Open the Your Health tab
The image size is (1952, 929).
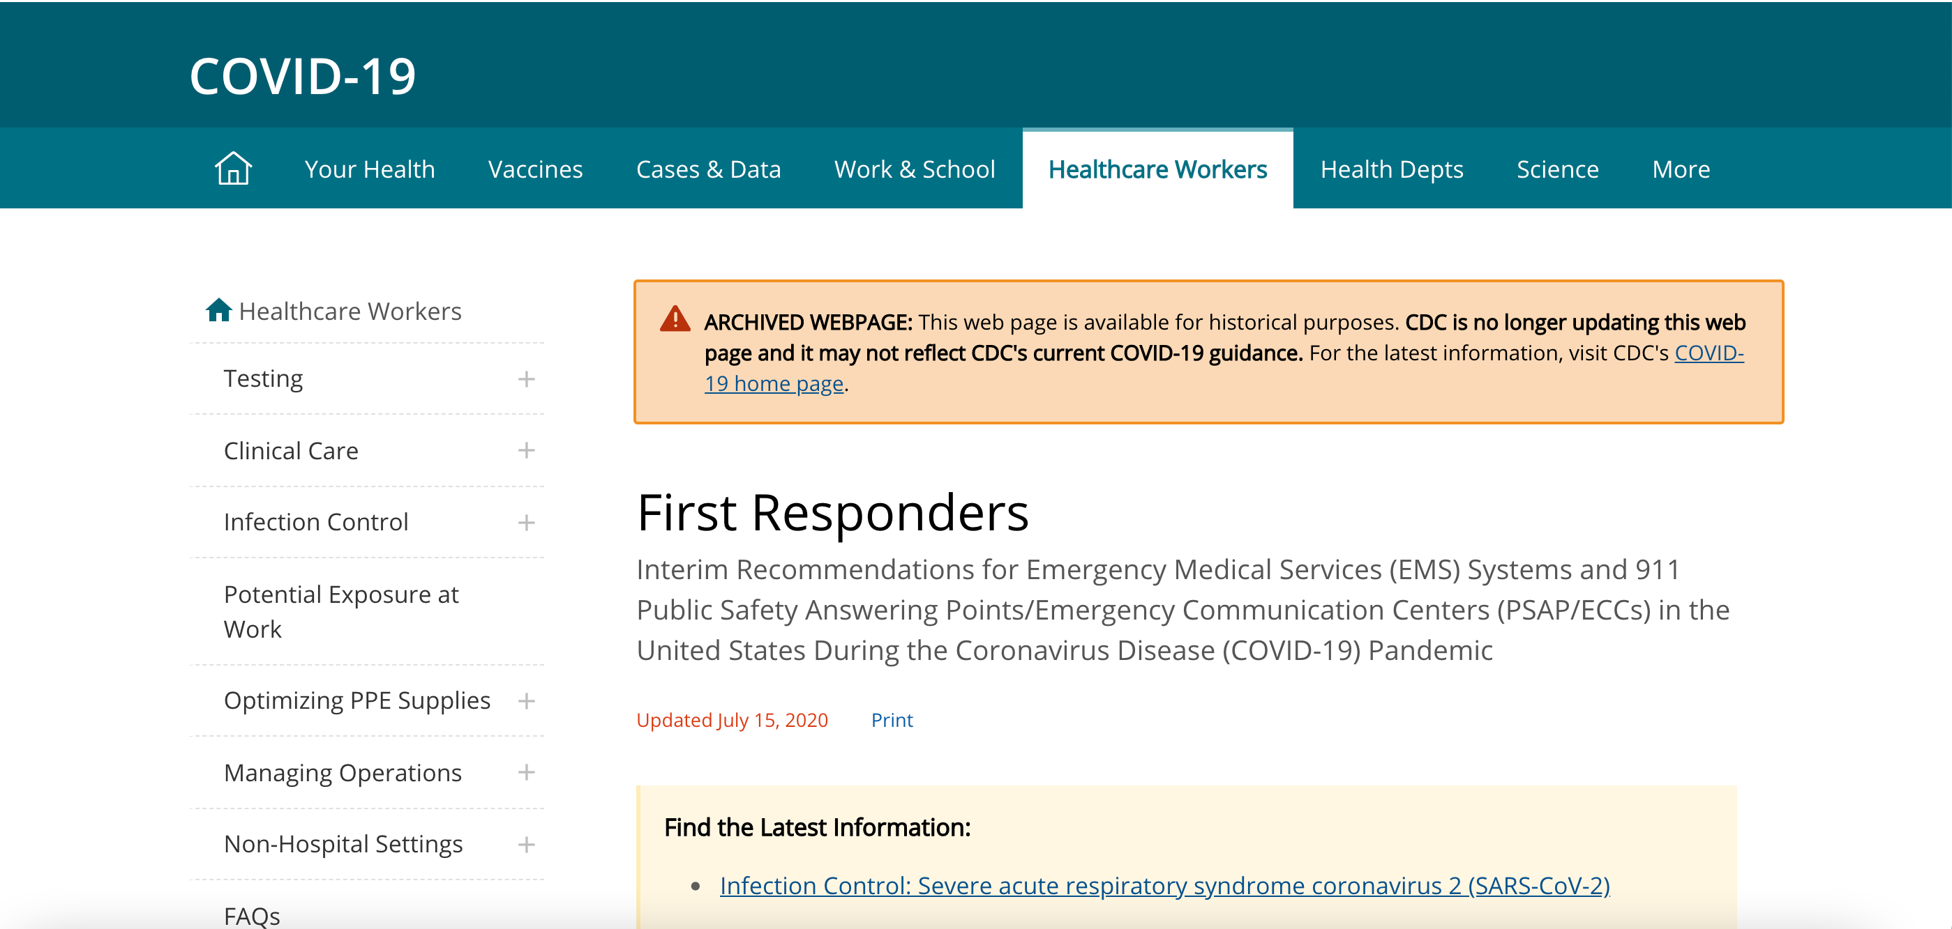pos(370,169)
